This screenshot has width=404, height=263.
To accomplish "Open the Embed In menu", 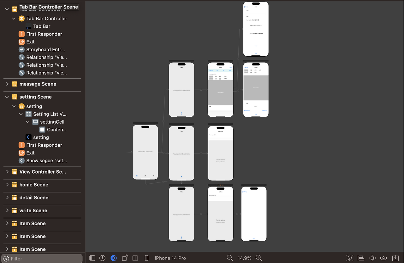I will pos(394,258).
